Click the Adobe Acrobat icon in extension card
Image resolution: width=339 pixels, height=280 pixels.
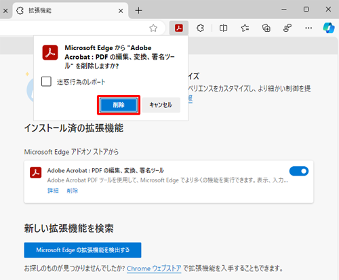(x=36, y=173)
